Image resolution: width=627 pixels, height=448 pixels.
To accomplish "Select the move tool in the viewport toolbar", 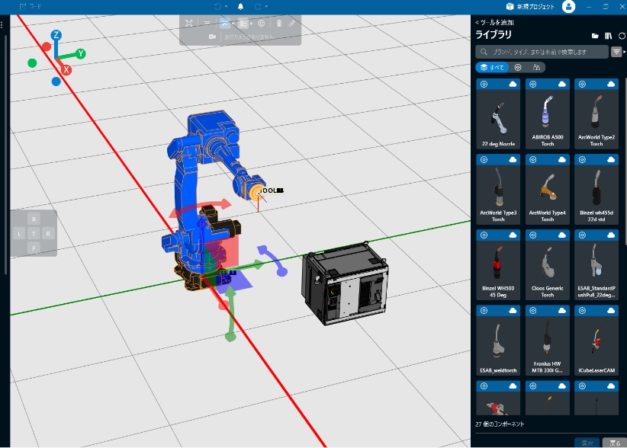I will [x=225, y=23].
